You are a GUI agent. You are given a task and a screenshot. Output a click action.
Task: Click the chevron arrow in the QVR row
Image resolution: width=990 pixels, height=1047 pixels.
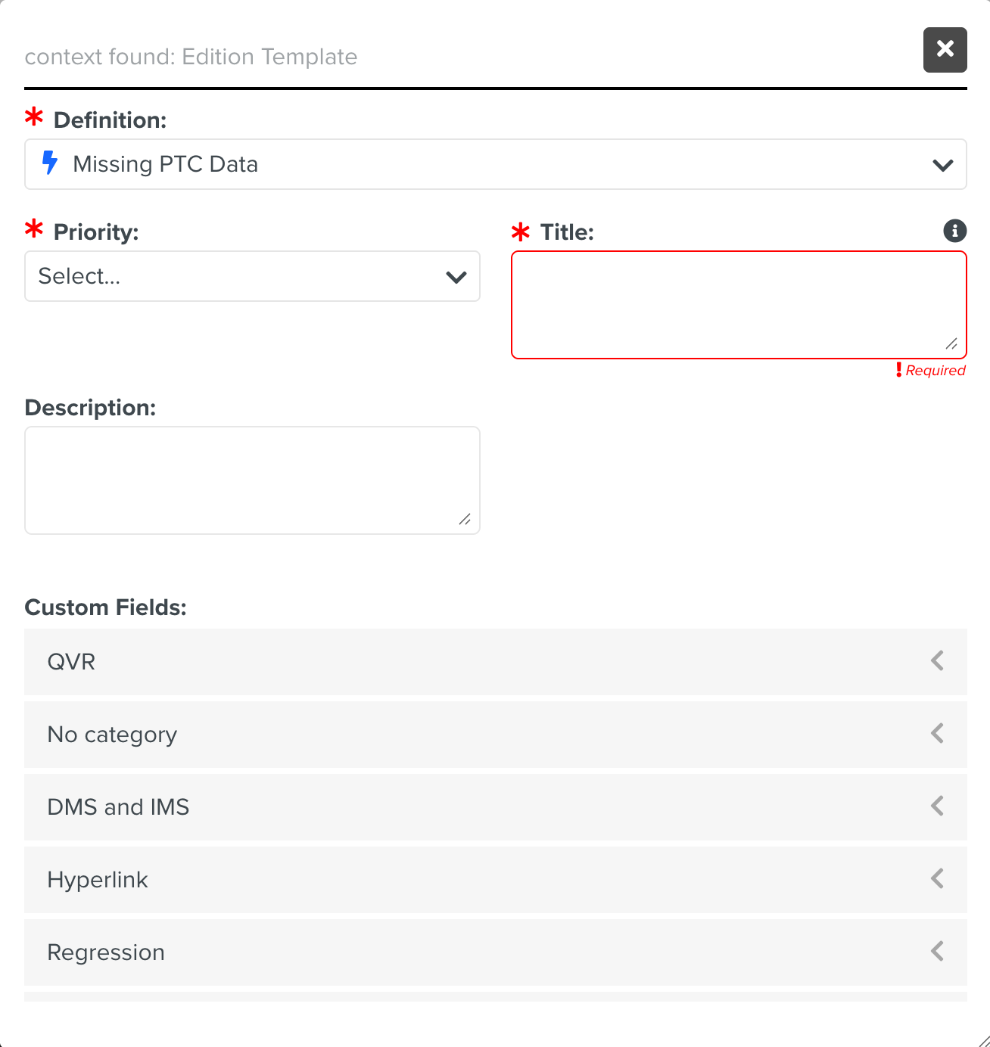[x=937, y=661]
